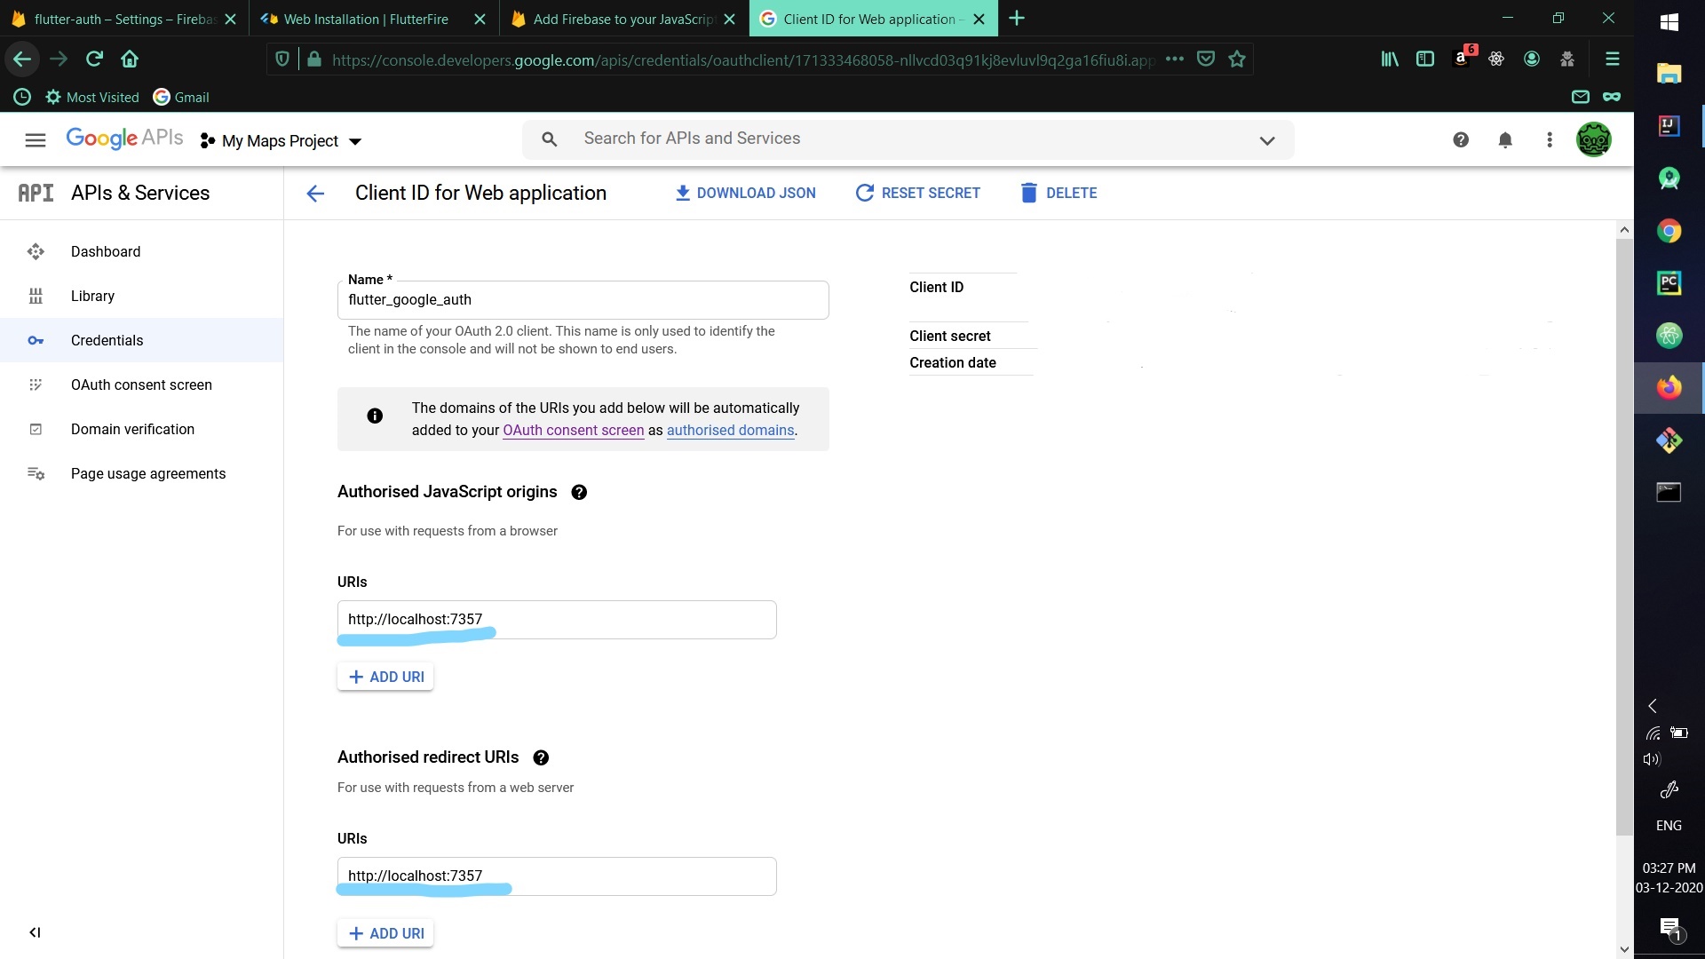Click the Name field flutter_google_auth
This screenshot has width=1705, height=959.
pos(583,300)
